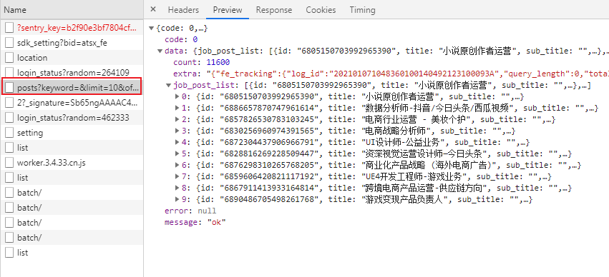Select the login_status?random=264109 file icon
Image resolution: width=609 pixels, height=277 pixels.
pyautogui.click(x=9, y=73)
